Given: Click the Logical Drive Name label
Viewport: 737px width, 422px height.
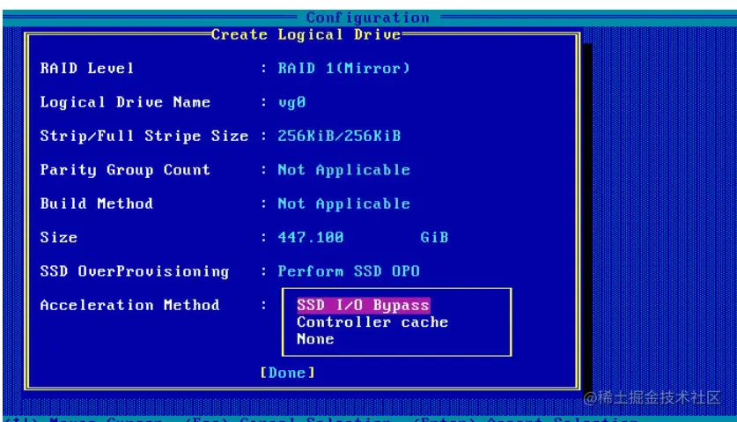Looking at the screenshot, I should pyautogui.click(x=125, y=102).
